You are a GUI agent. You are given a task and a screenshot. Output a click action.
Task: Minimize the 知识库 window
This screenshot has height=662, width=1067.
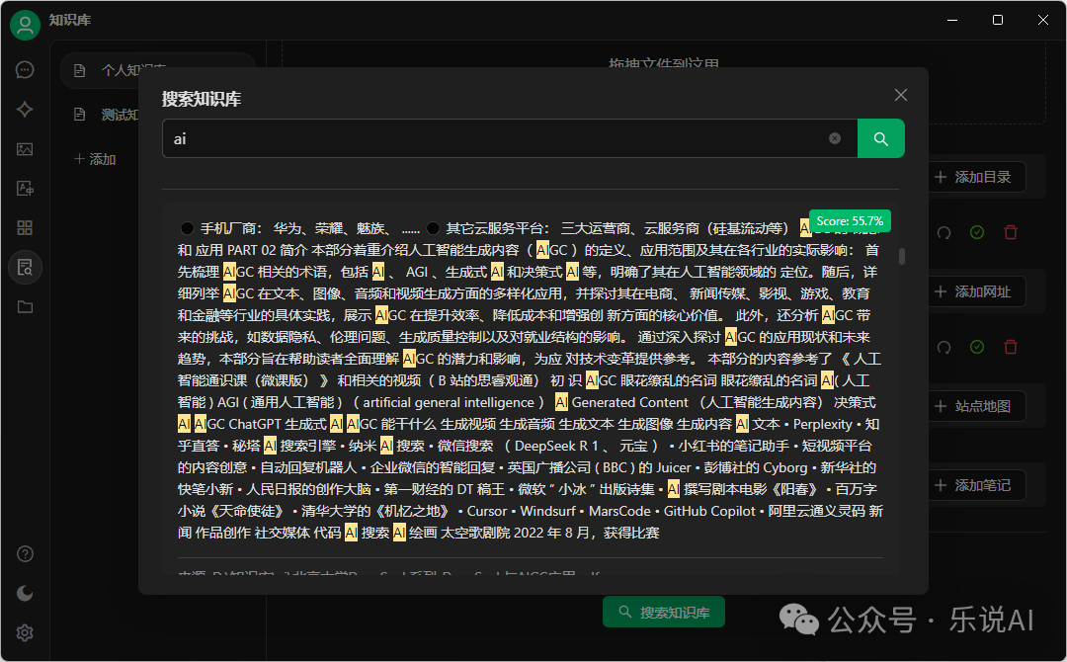point(952,20)
